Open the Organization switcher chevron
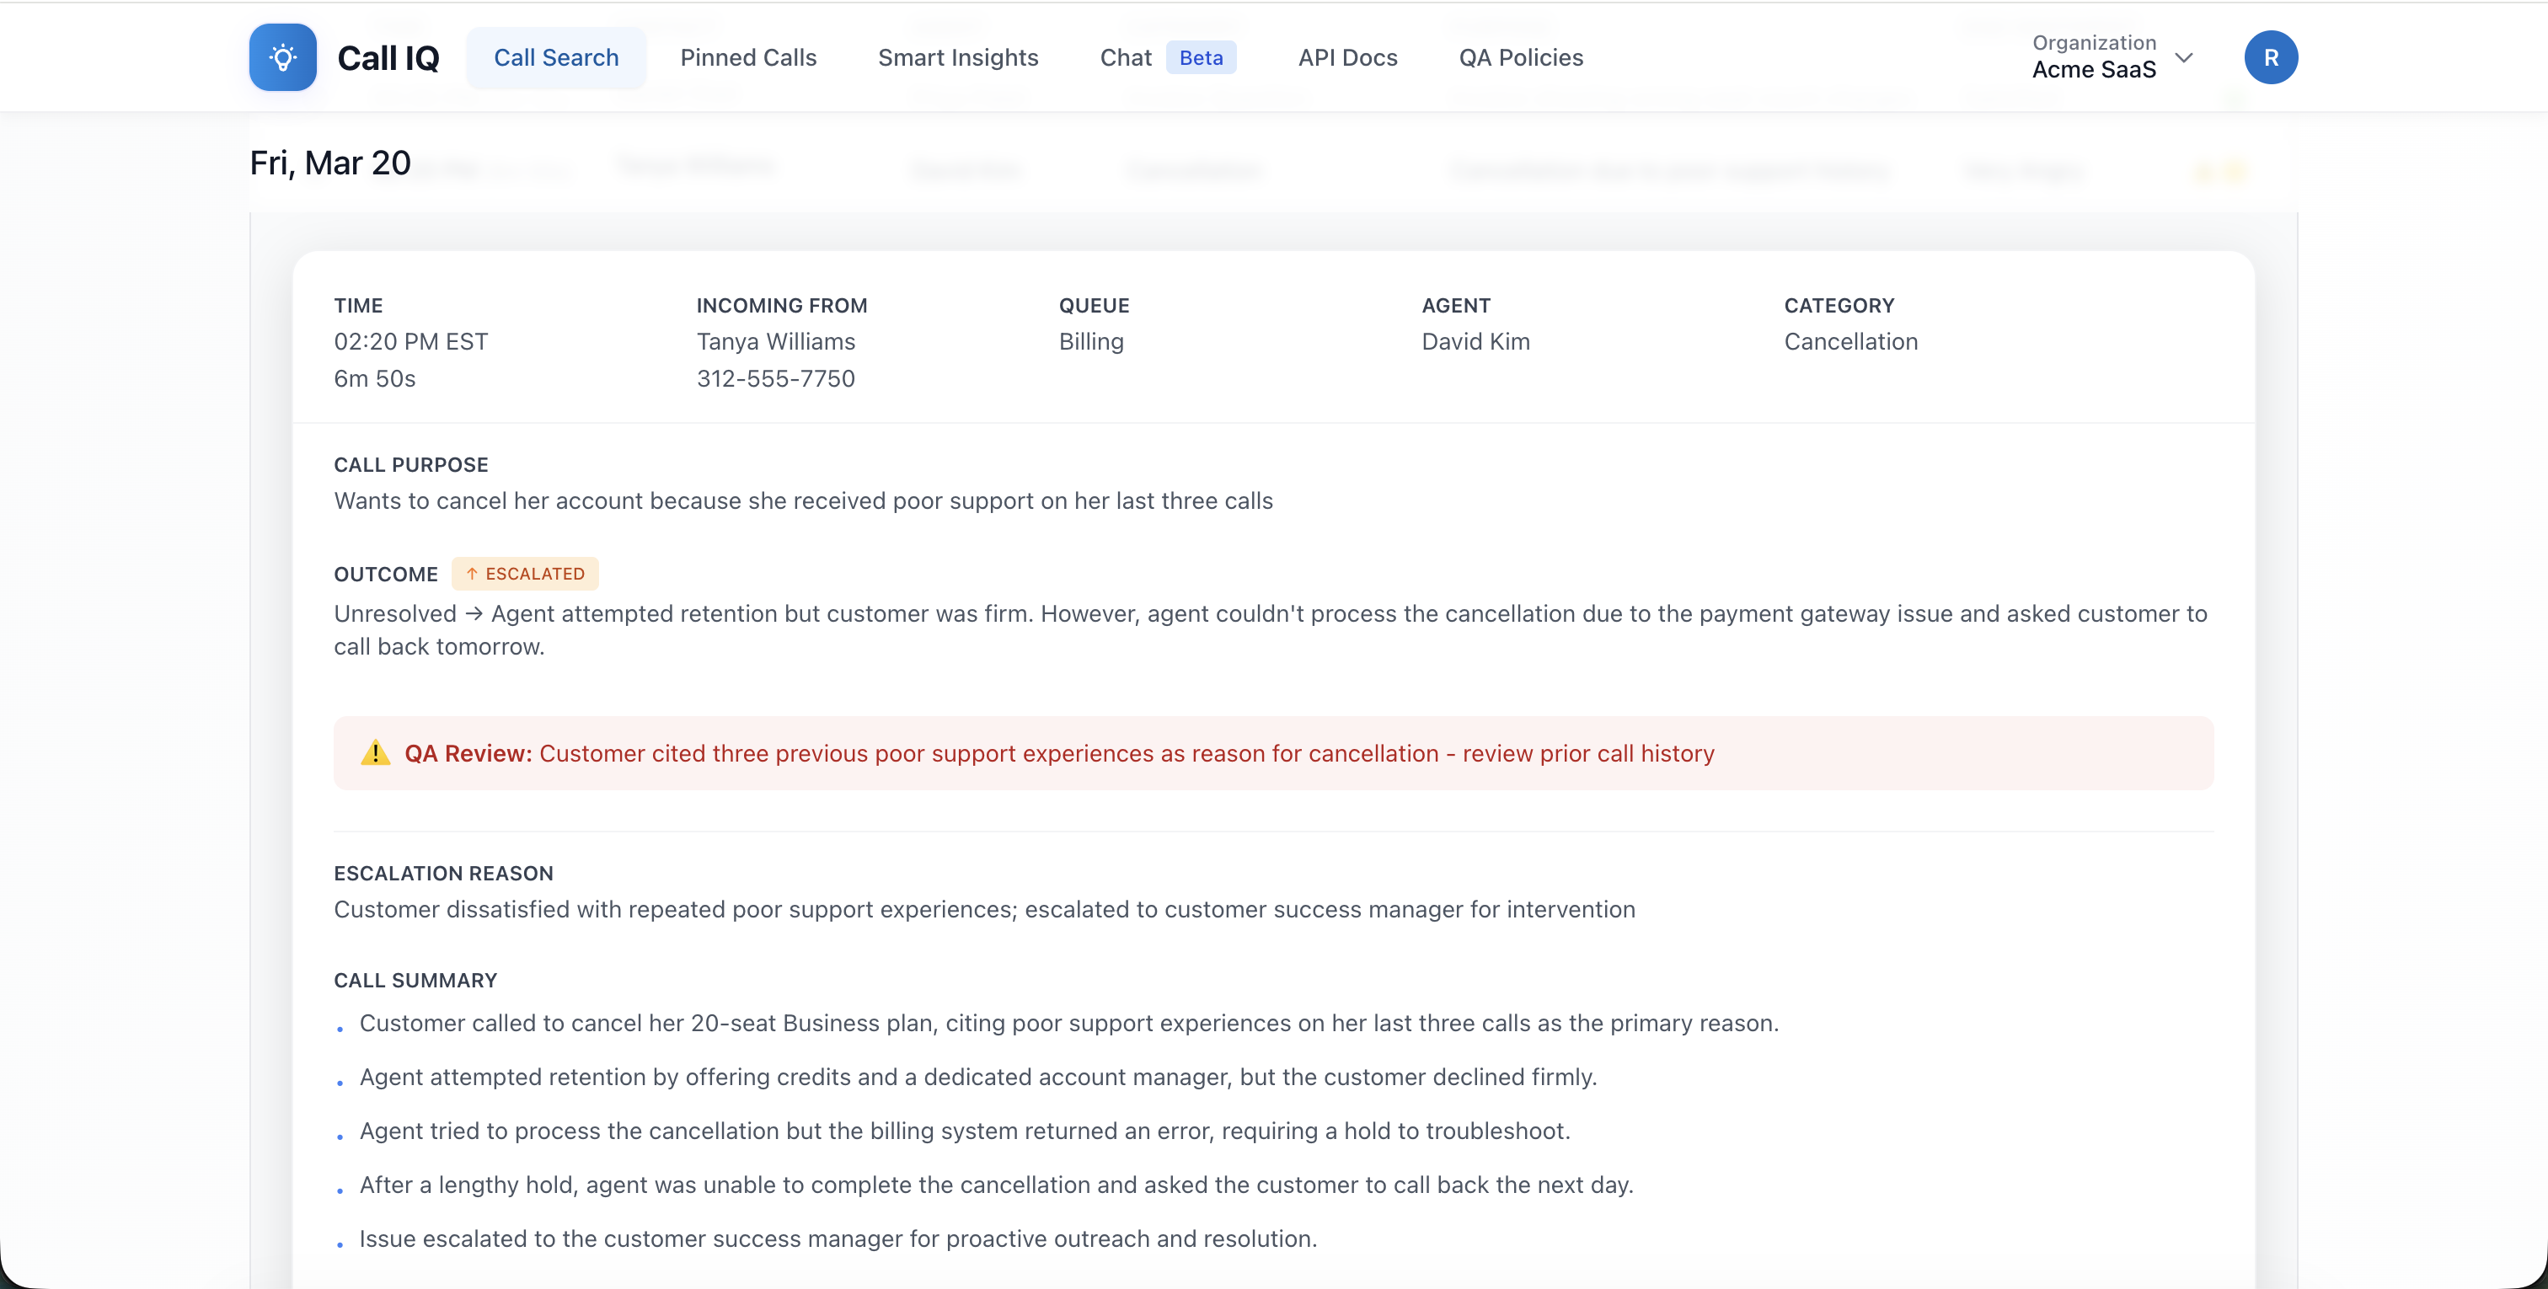This screenshot has width=2548, height=1289. pos(2185,58)
